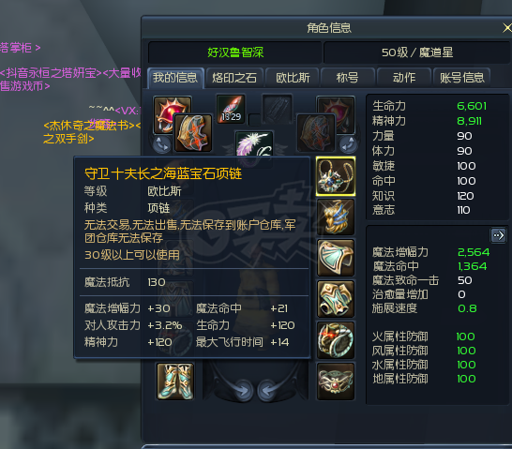Switch to the 欧比斯 tab

coord(293,78)
